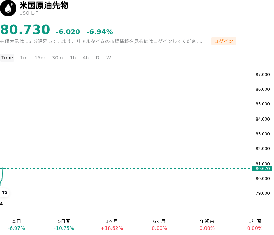Click the -6.94% percent change value
The image size is (274, 235).
pyautogui.click(x=100, y=32)
